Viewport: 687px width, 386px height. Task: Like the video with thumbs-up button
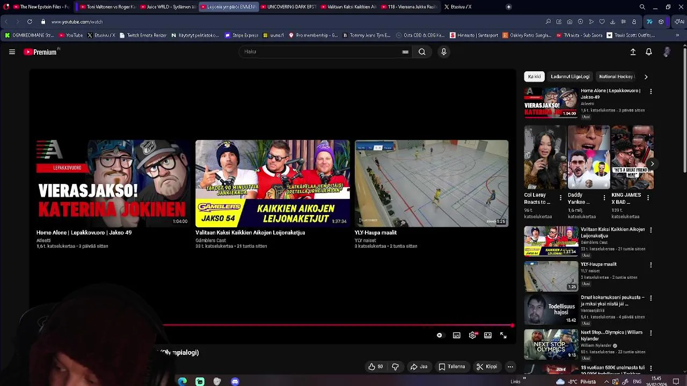click(x=376, y=367)
